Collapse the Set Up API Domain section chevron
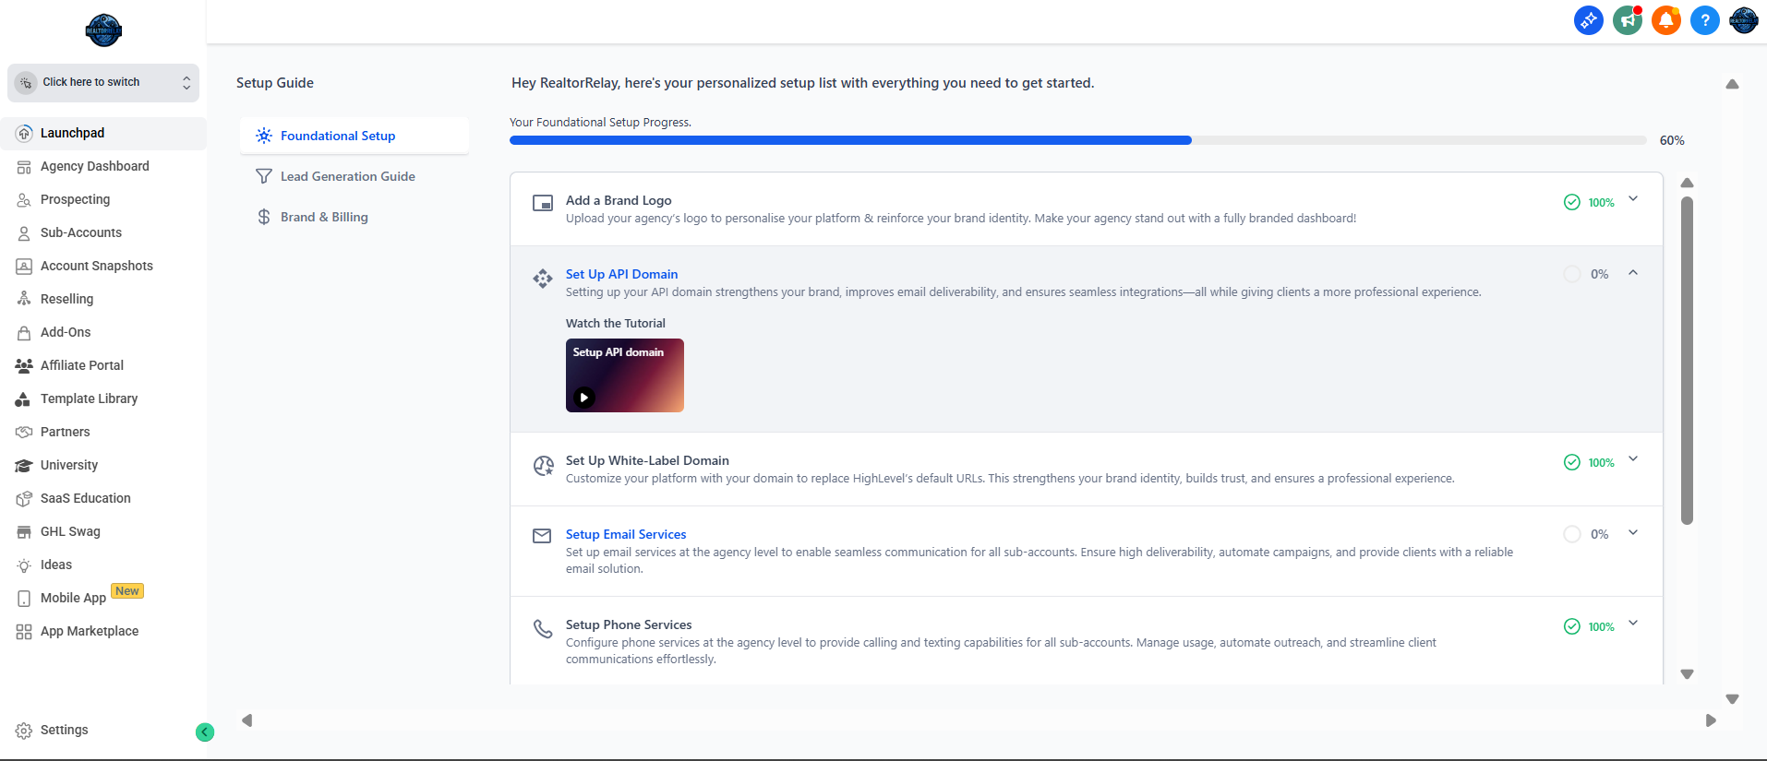The width and height of the screenshot is (1767, 761). tap(1633, 273)
